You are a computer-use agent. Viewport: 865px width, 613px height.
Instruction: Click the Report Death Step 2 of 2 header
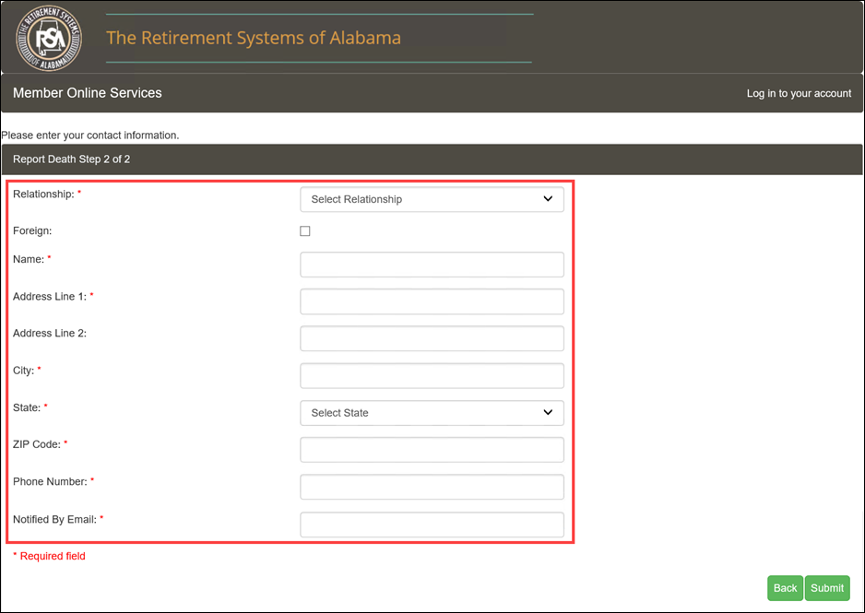[72, 159]
